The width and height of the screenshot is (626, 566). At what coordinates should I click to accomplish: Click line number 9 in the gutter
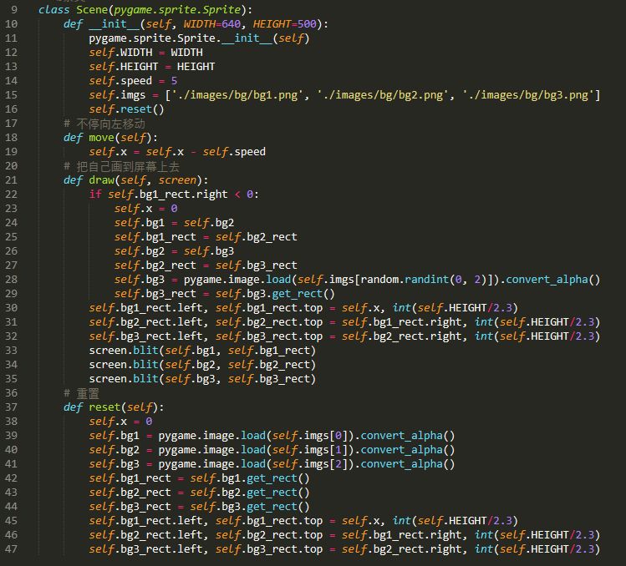[x=14, y=9]
